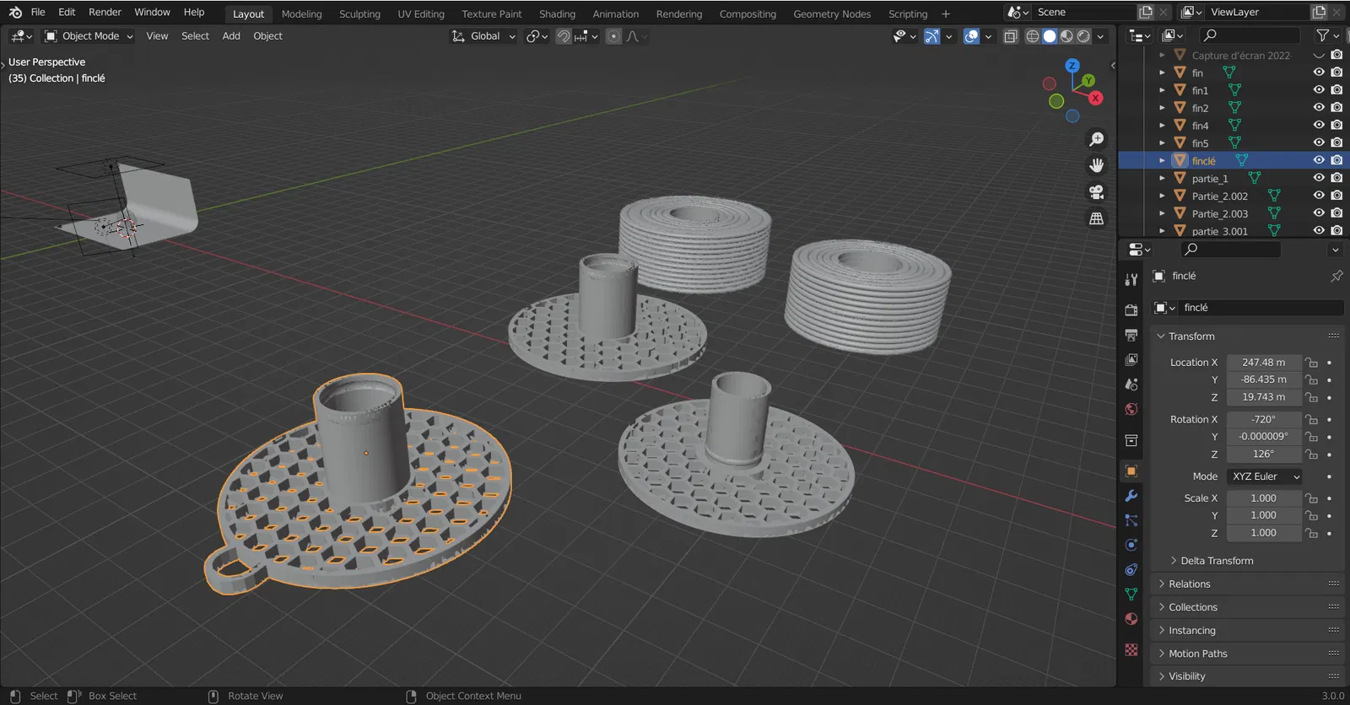Switch to orthographic view with grid icon
Screen dimensions: 1350x705
1096,218
